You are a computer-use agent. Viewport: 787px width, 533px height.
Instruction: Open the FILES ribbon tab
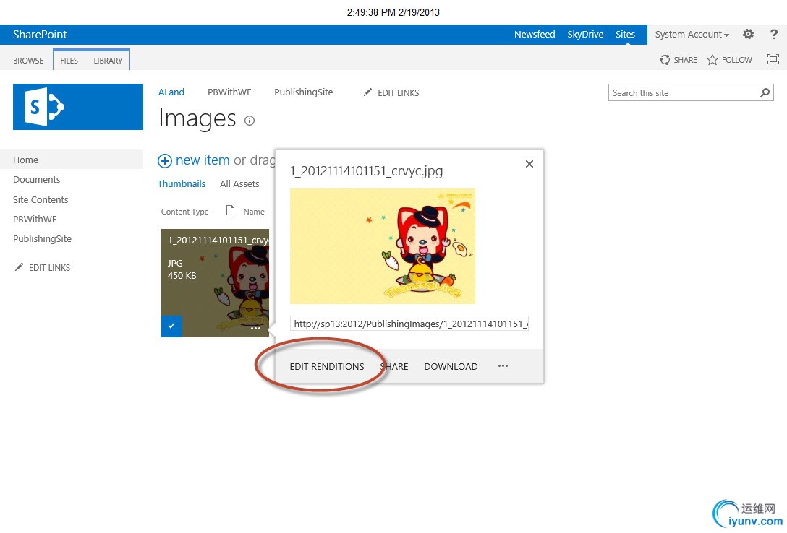click(x=69, y=61)
